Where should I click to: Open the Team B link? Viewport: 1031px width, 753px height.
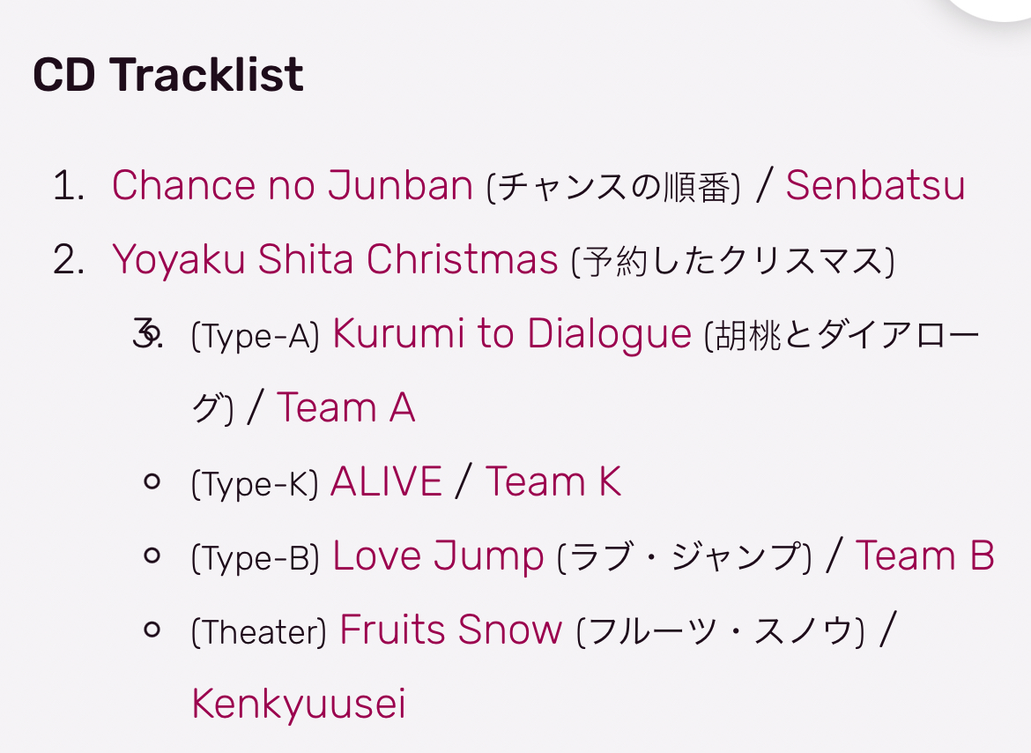click(x=924, y=555)
